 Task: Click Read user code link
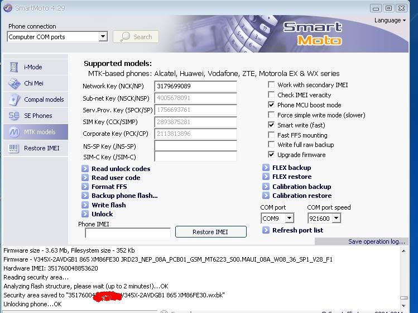[x=116, y=178]
